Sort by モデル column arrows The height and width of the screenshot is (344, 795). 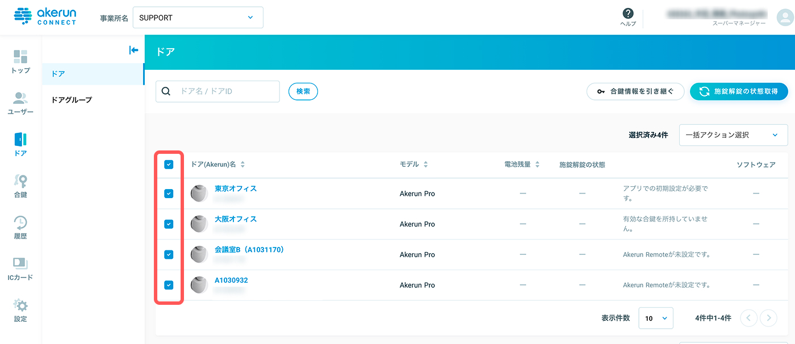click(425, 165)
